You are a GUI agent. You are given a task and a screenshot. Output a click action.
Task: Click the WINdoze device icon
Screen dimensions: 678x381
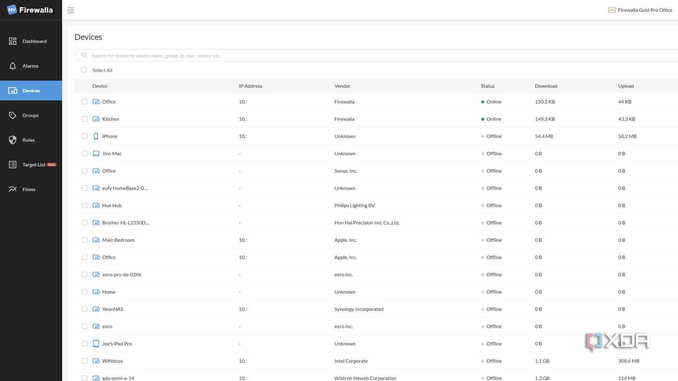tap(96, 361)
